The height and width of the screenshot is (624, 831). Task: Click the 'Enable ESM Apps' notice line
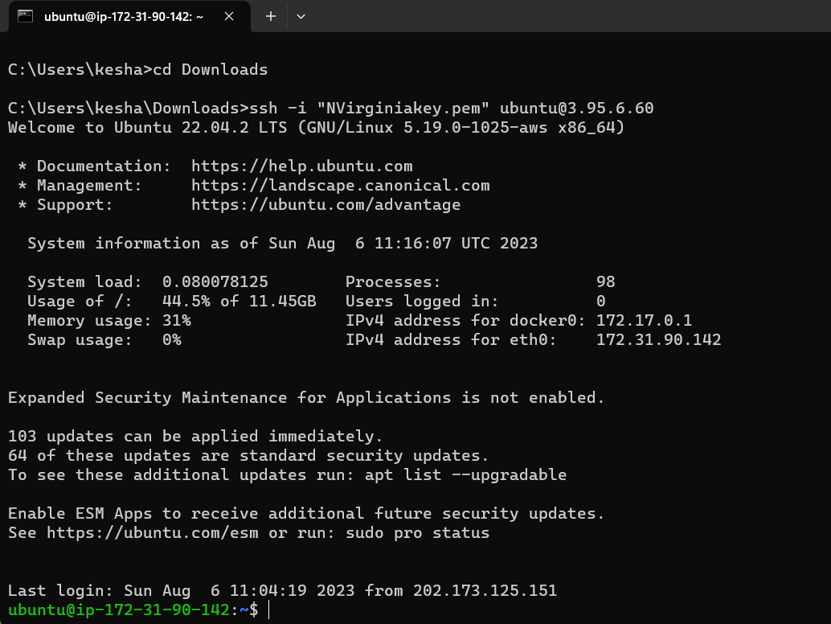click(x=305, y=513)
